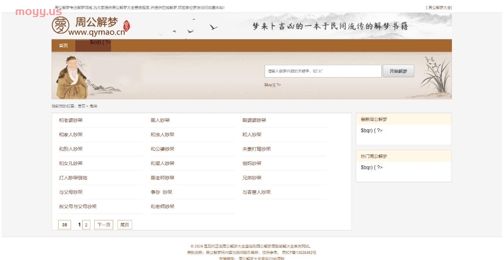The width and height of the screenshot is (504, 260).
Task: Open the 和亲人吵架 entry
Action: (163, 135)
